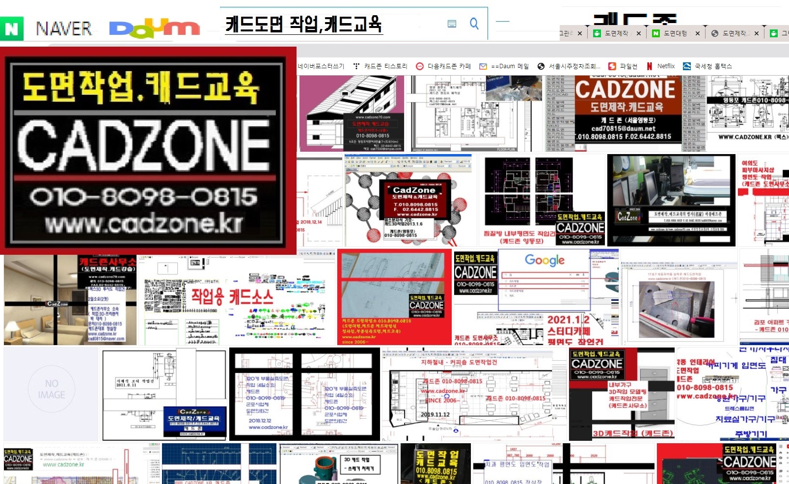Open the machined metal part photo thumbnail

pos(680,296)
